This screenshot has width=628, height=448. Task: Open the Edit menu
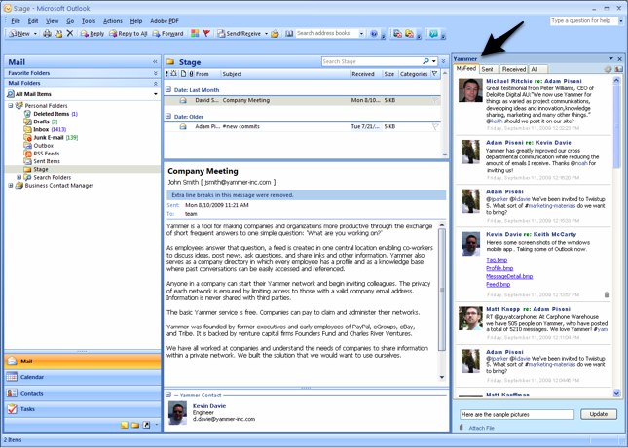[x=33, y=21]
